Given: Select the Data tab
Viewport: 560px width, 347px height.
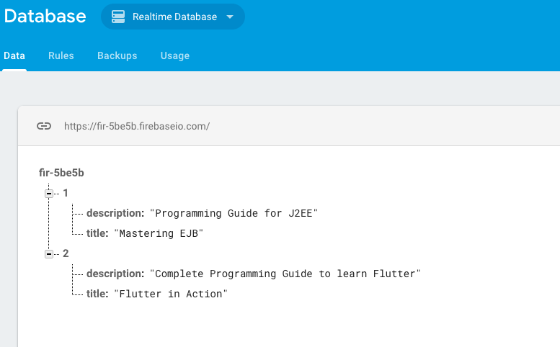Looking at the screenshot, I should (14, 55).
